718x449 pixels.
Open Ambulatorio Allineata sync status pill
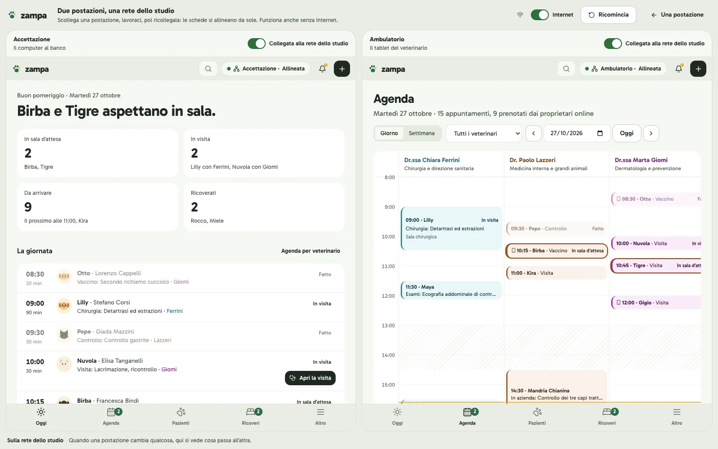click(623, 69)
